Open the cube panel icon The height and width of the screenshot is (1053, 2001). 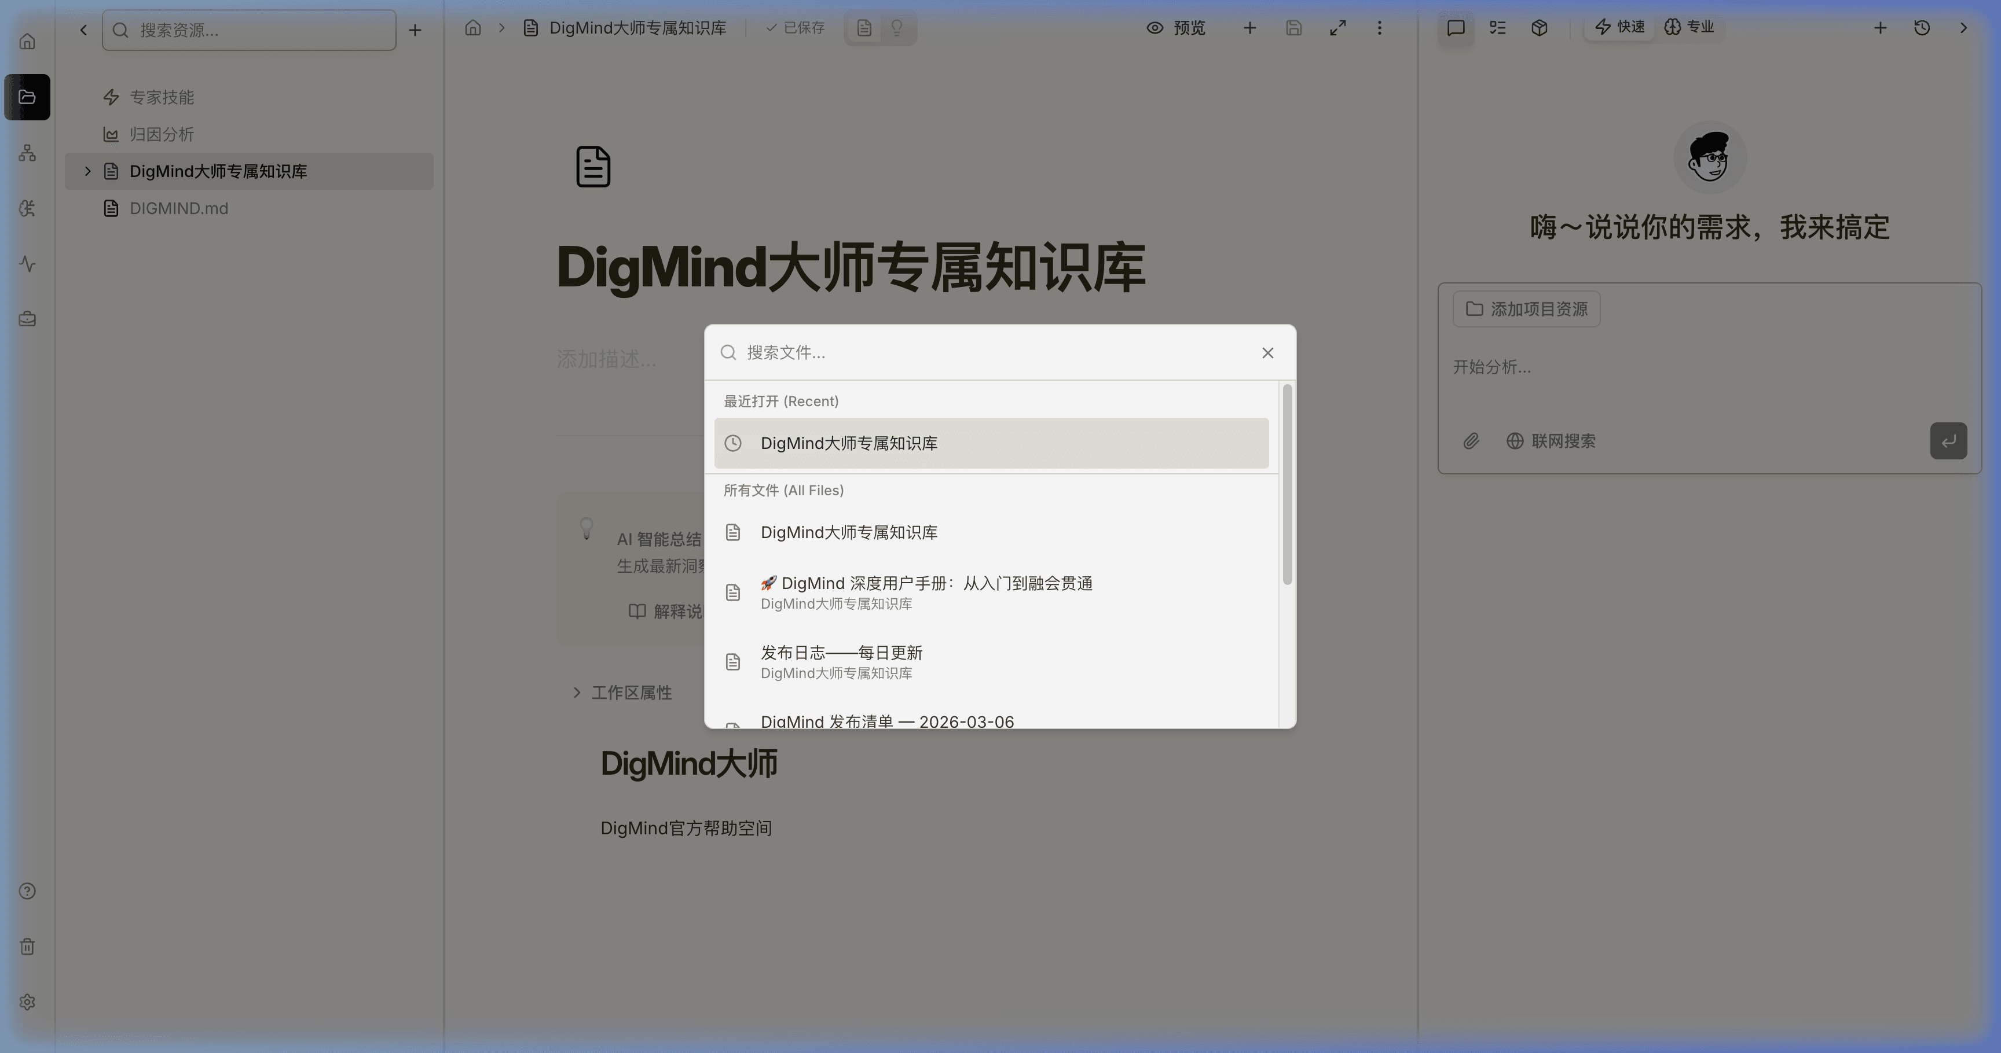[x=1540, y=28]
